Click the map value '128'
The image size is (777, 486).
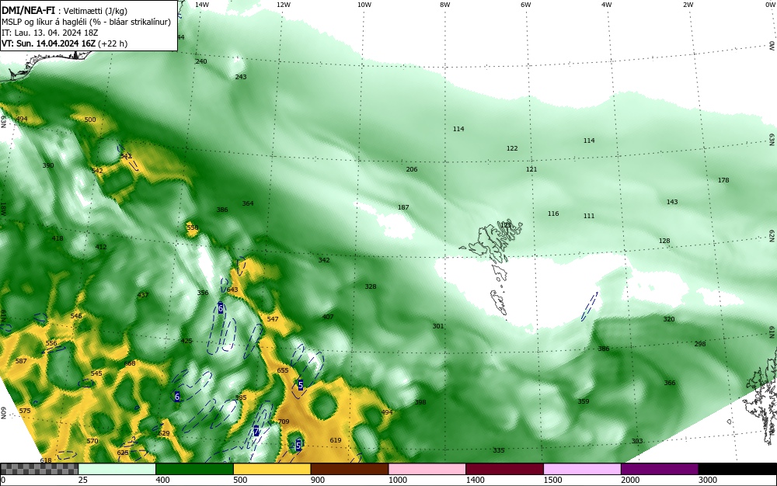[664, 241]
